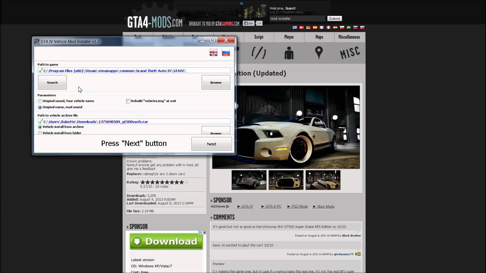Open commenter 'gta4maniac77' profile link
The width and height of the screenshot is (486, 273).
(x=344, y=254)
